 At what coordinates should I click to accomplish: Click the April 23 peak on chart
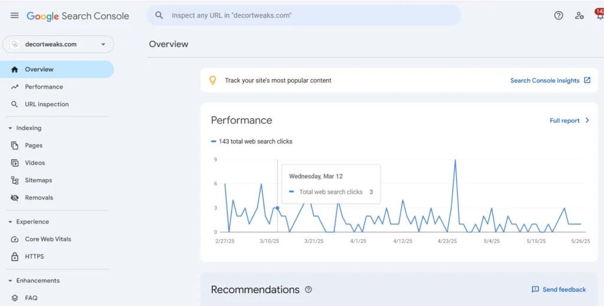(455, 160)
